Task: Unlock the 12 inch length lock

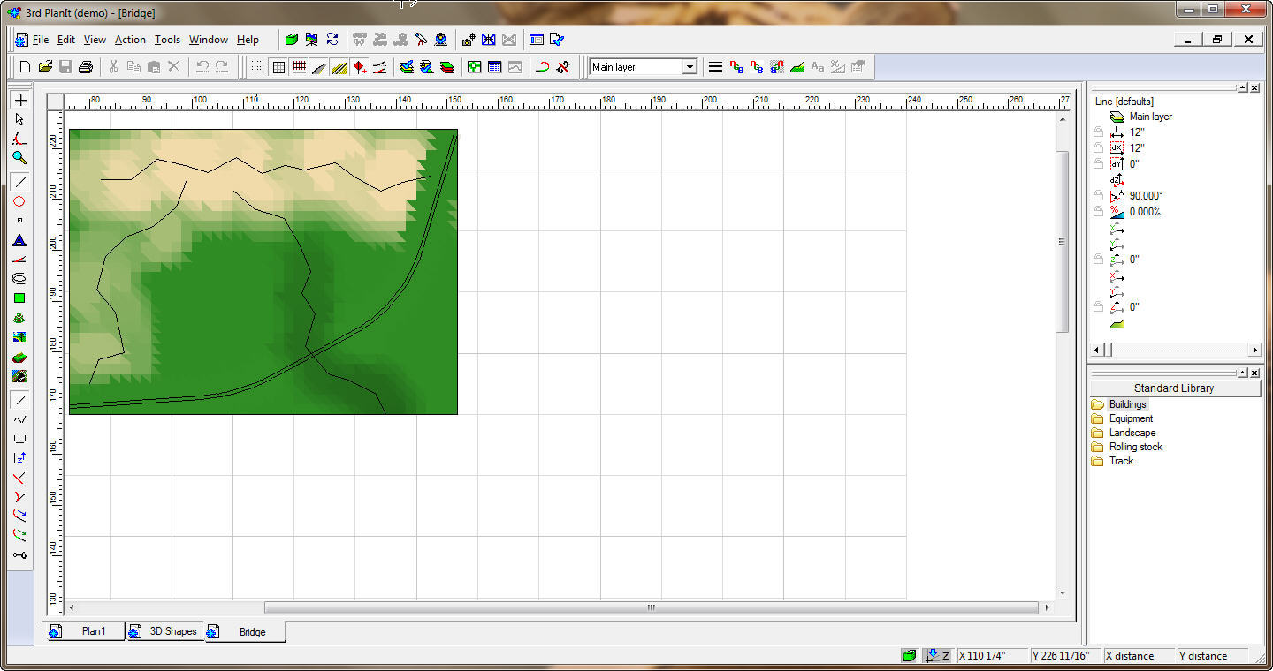Action: tap(1098, 132)
